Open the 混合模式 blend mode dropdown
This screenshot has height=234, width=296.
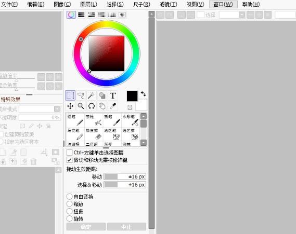[x=57, y=109]
